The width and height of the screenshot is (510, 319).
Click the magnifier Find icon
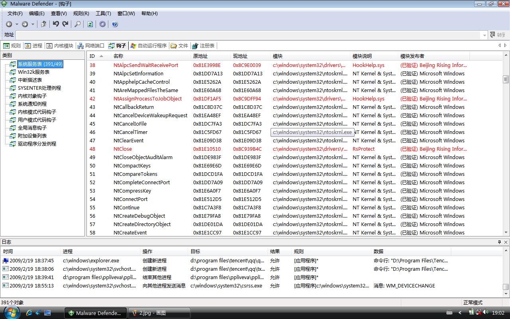tap(78, 24)
